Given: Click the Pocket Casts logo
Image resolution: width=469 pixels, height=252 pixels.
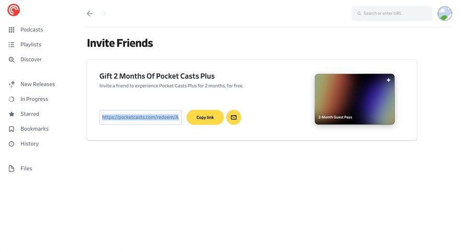Looking at the screenshot, I should tap(14, 10).
